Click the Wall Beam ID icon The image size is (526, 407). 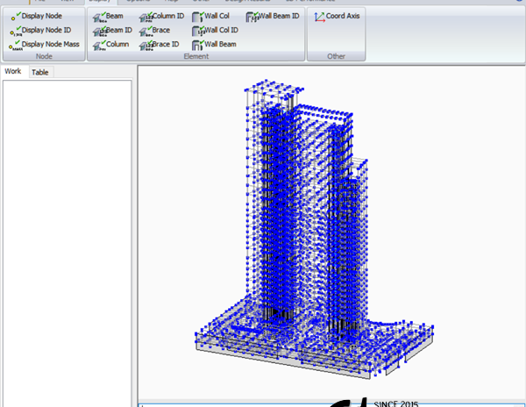click(x=253, y=16)
